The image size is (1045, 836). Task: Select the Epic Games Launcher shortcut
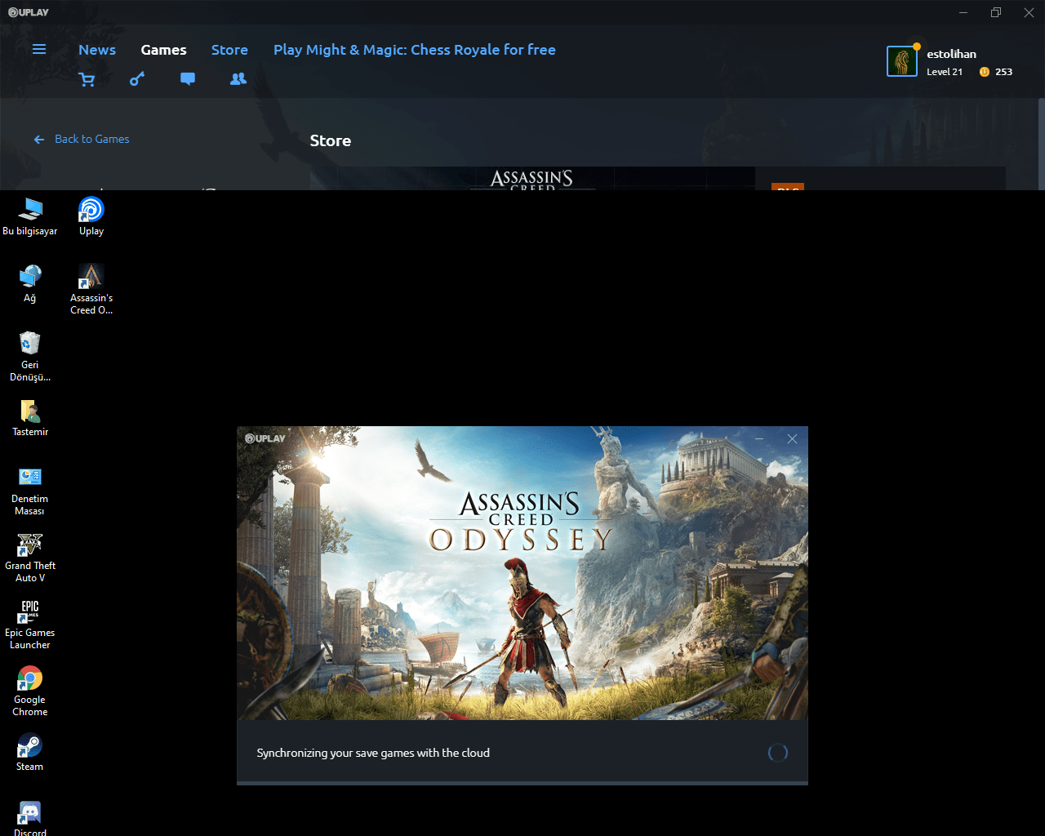[30, 625]
